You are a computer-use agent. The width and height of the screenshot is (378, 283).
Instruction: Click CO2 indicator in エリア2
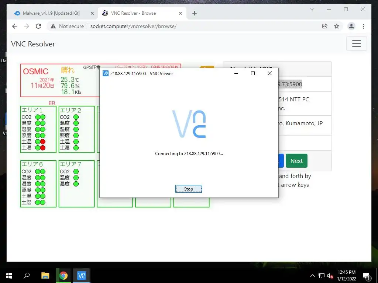click(x=76, y=117)
